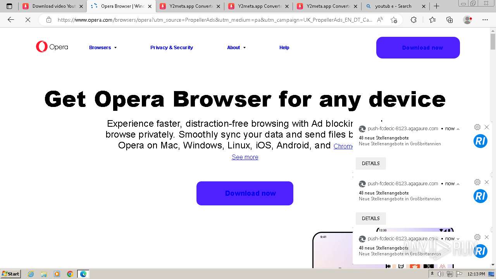Go back to the previous page
This screenshot has width=496, height=279.
(11, 20)
